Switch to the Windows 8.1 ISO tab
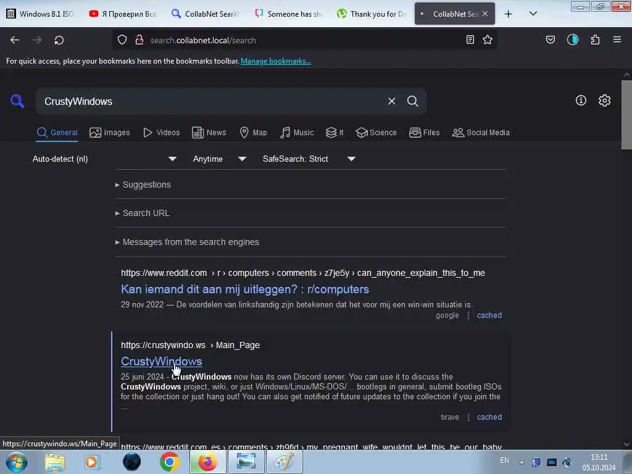Screen dimensions: 632x474 40,14
